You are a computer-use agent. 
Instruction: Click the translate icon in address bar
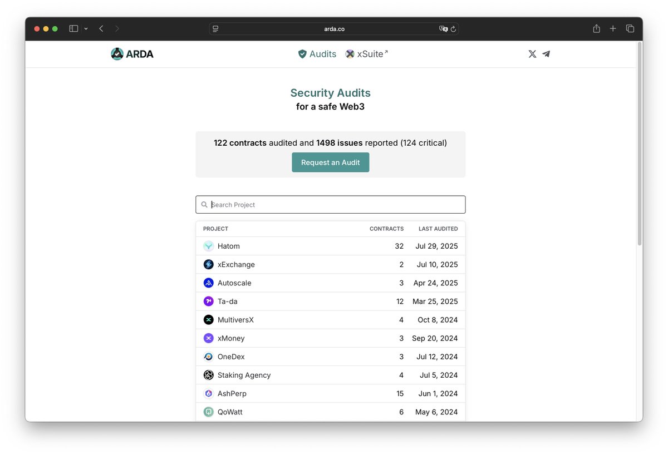[443, 29]
